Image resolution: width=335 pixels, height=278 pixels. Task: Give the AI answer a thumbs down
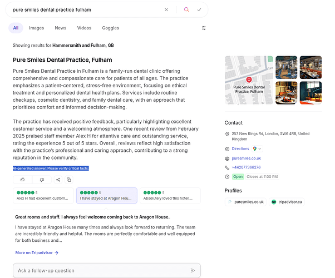[42, 180]
